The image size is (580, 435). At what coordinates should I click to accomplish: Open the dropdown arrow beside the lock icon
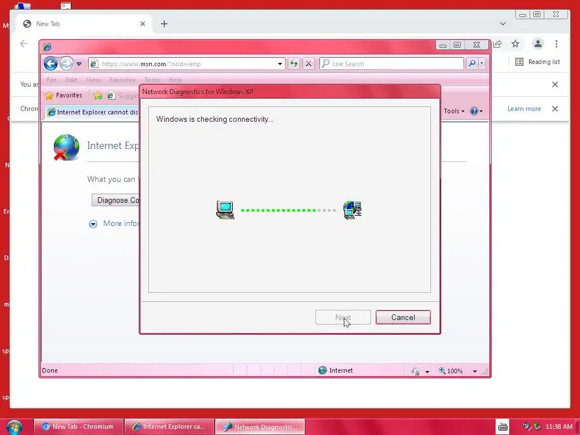tap(427, 372)
